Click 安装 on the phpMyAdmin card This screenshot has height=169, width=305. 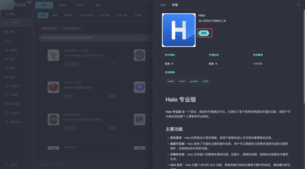coord(113,128)
